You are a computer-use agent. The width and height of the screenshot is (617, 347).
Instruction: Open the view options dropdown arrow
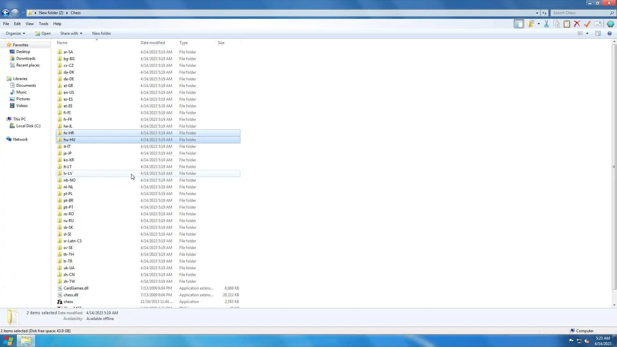point(587,33)
